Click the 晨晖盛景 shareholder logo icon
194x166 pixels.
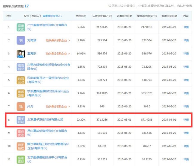click(x=21, y=93)
